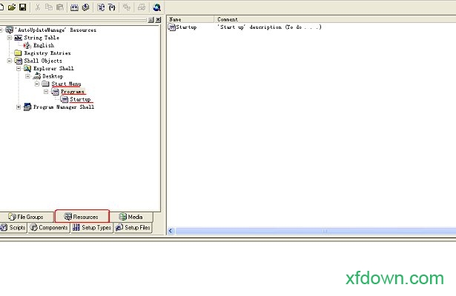Viewport: 456px width, 296px height.
Task: Collapse the Start Menu tree branch
Action: (x=36, y=84)
